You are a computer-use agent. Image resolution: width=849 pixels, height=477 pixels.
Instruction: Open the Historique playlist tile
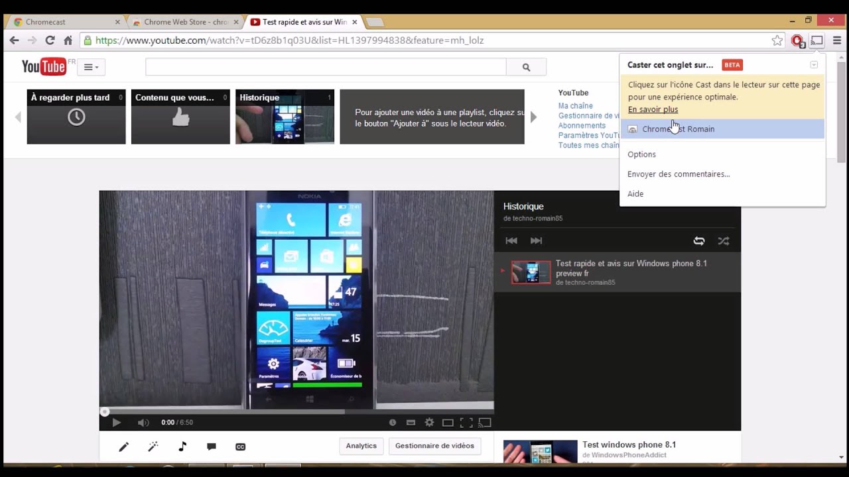click(x=285, y=117)
